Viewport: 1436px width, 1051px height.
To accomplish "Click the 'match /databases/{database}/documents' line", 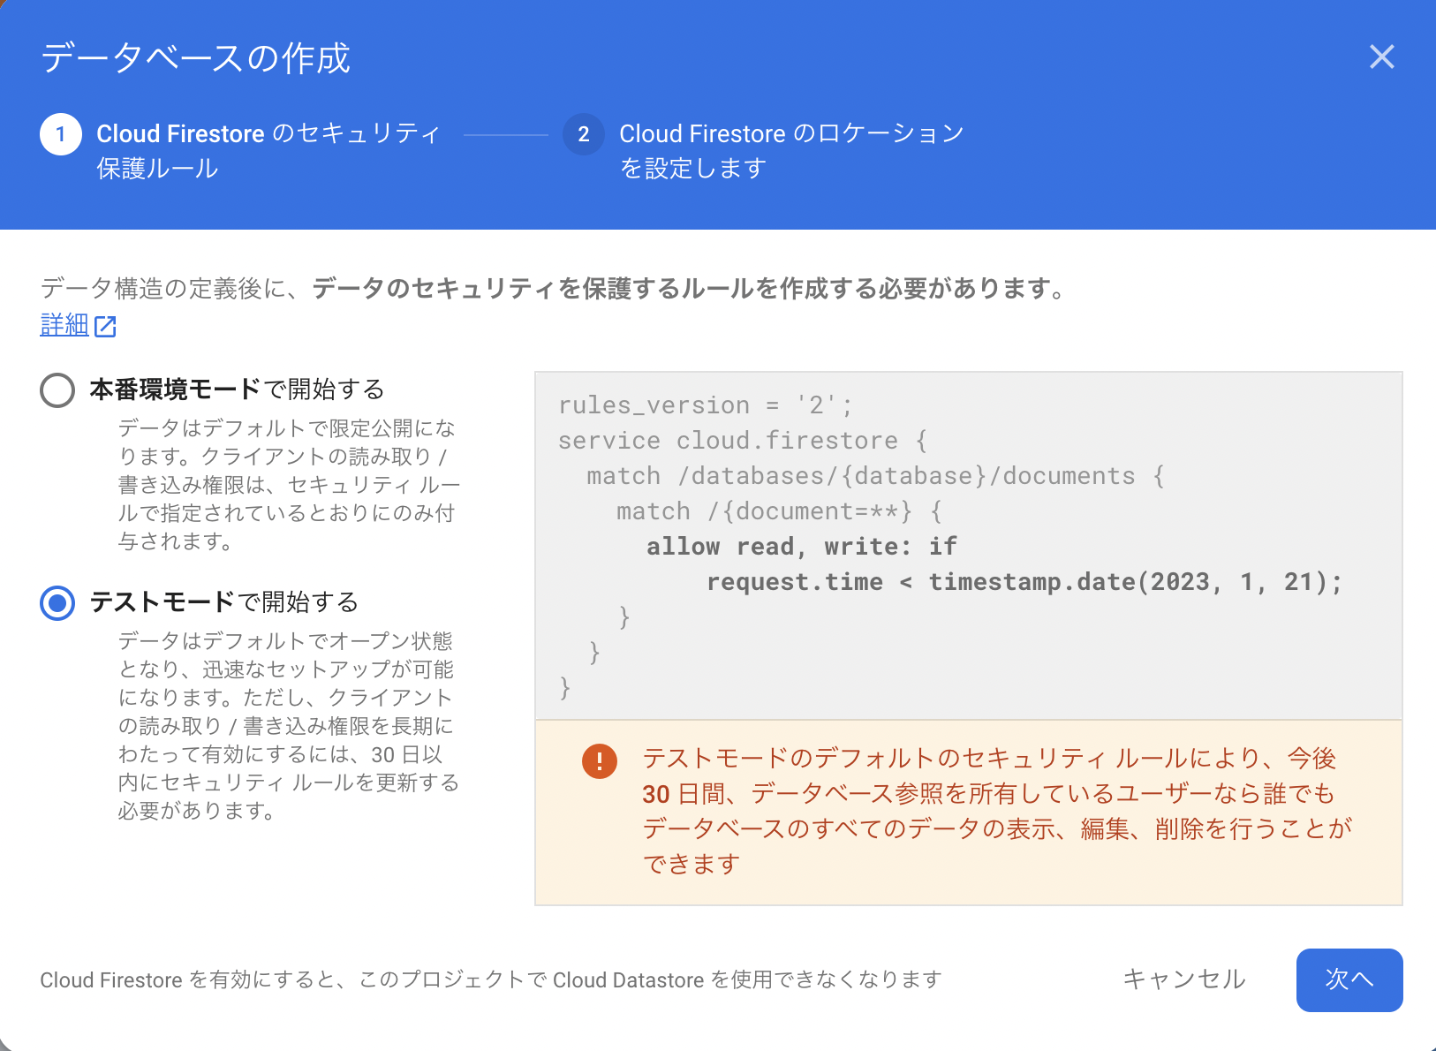I will point(875,476).
